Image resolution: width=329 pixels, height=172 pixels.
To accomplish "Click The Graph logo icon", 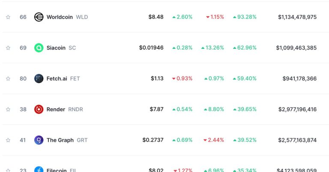I will (39, 140).
